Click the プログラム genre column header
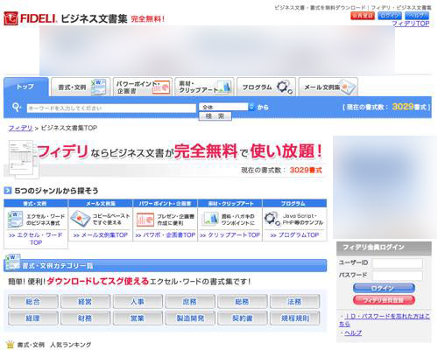The height and width of the screenshot is (350, 438). coord(294,203)
